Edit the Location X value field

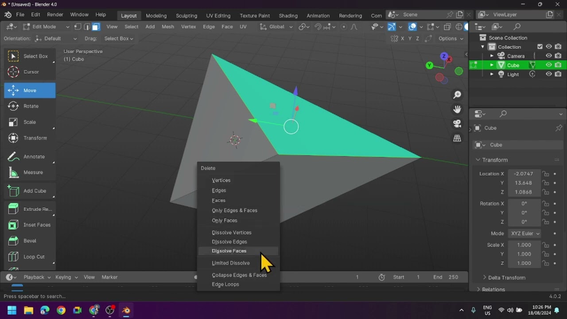[x=524, y=174]
